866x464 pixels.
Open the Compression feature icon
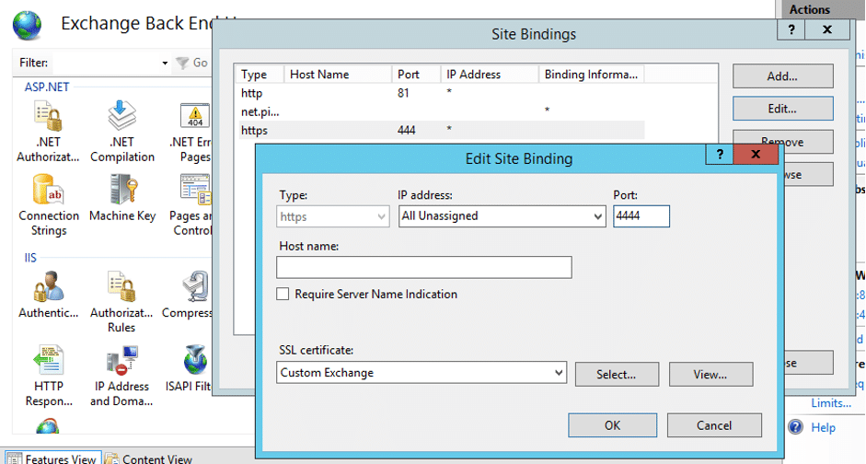click(x=195, y=286)
